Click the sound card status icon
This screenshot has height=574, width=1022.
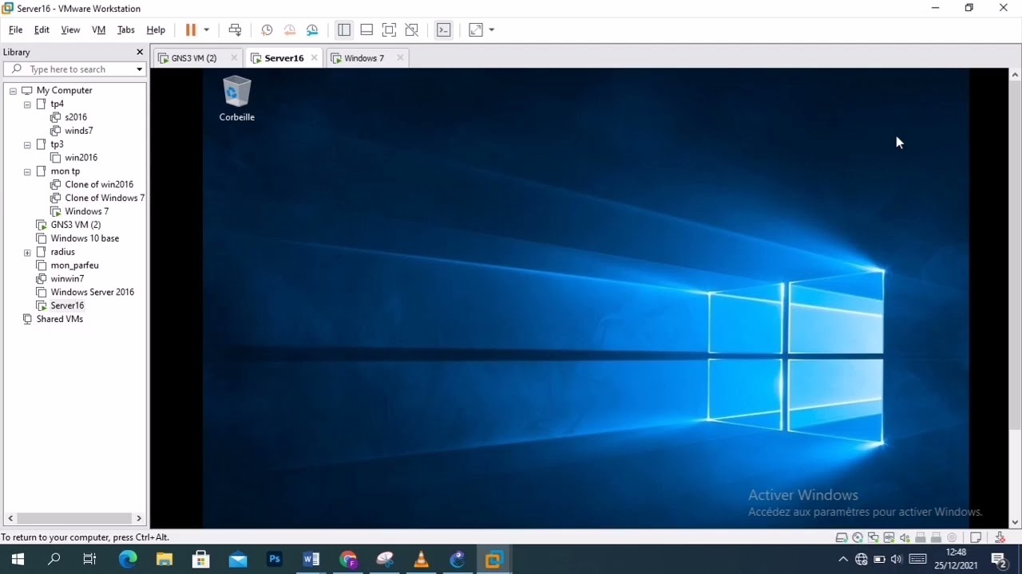(905, 537)
